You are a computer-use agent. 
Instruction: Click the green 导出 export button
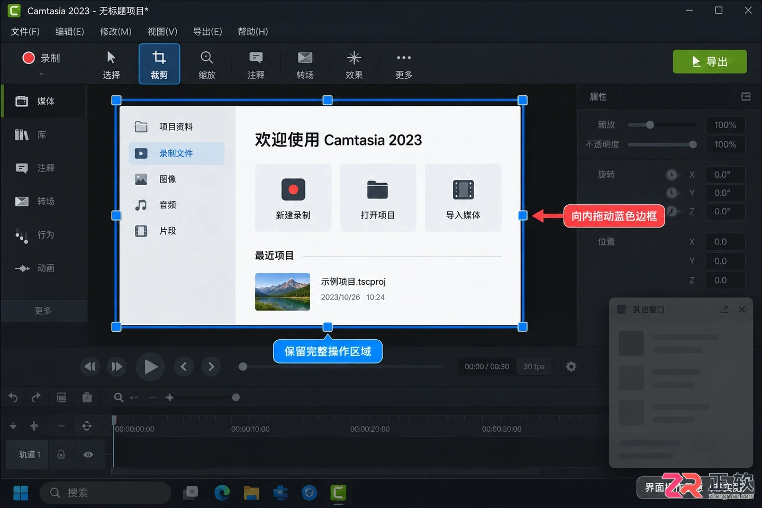point(710,62)
